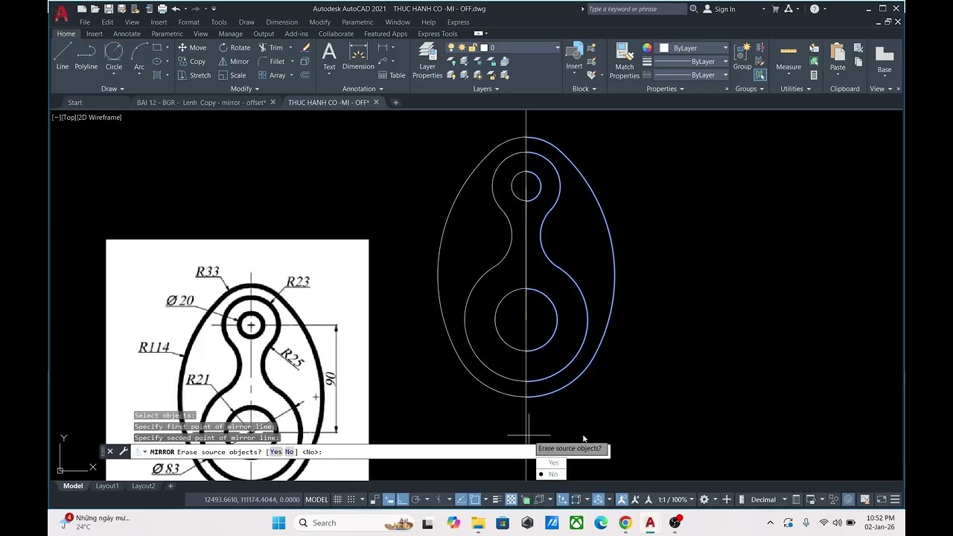Screen dimensions: 953x536
Task: Select the Circle tool
Action: point(113,57)
